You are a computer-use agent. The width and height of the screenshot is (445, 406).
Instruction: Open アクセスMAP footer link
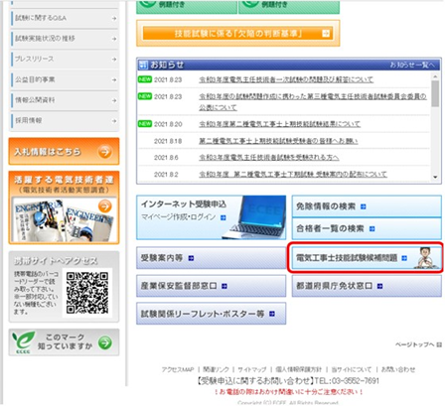(x=178, y=369)
